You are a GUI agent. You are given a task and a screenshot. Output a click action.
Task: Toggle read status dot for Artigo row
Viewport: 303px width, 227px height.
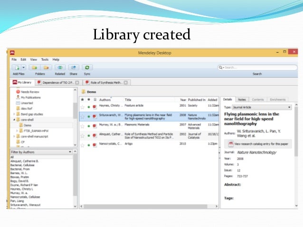pos(89,145)
